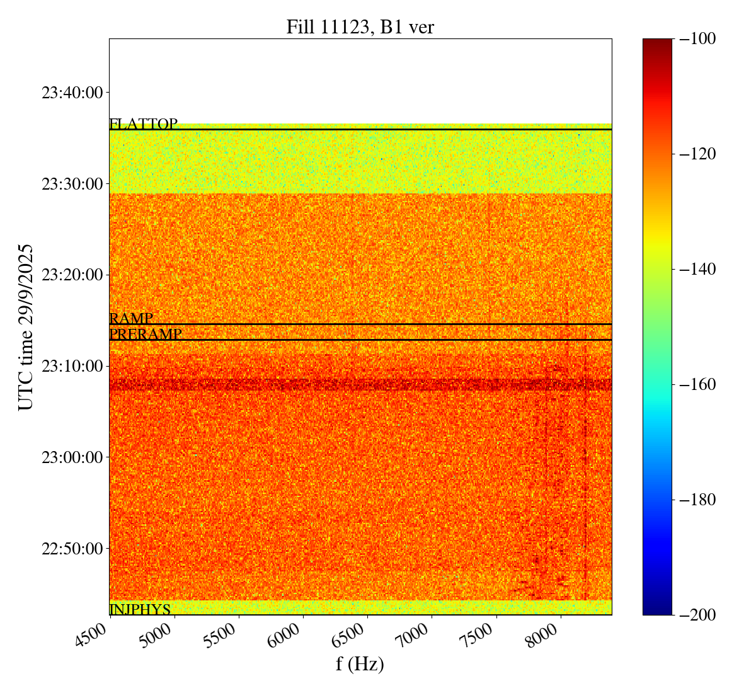Image resolution: width=756 pixels, height=693 pixels.
Task: Pick the 23:10:00 time tick label
Action: coord(72,366)
